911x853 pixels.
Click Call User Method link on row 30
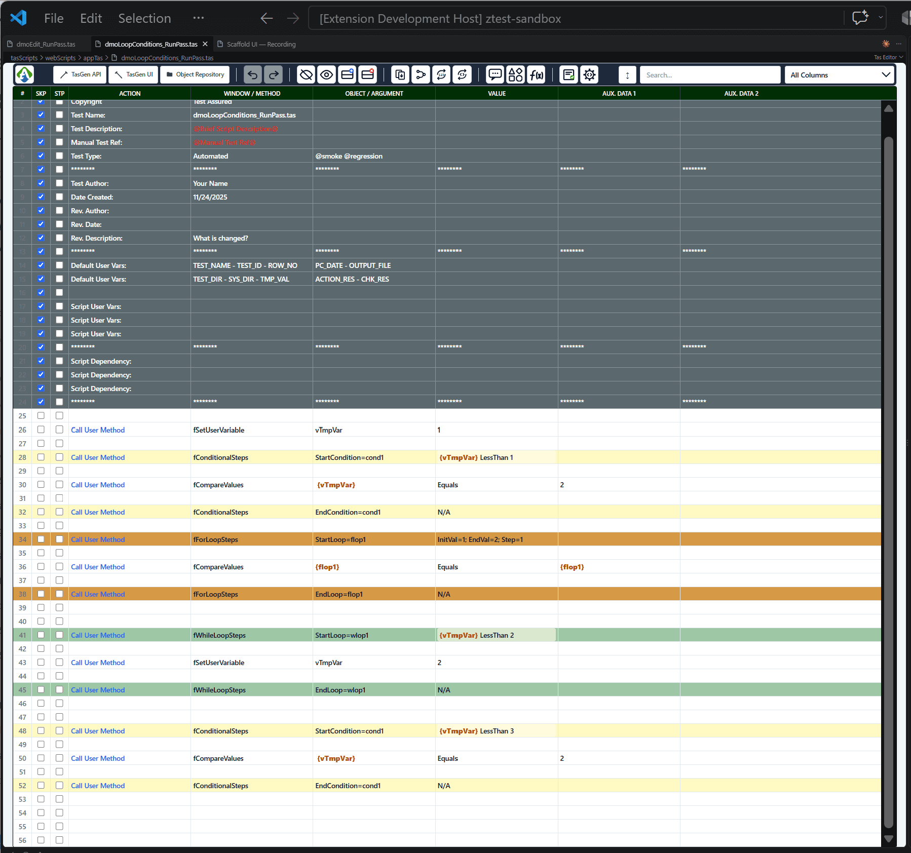tap(98, 485)
